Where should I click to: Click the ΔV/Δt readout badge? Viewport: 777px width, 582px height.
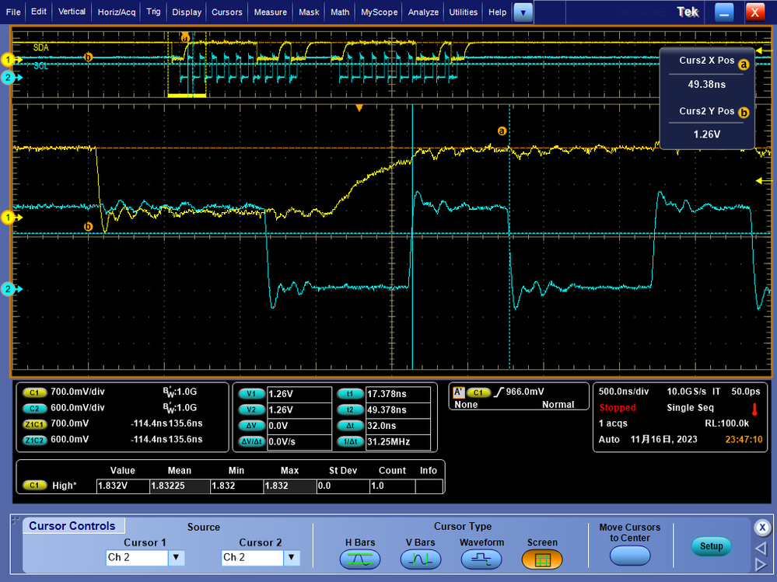(x=251, y=441)
